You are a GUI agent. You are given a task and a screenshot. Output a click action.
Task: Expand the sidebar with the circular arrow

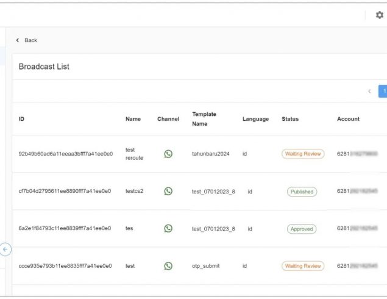coord(5,250)
